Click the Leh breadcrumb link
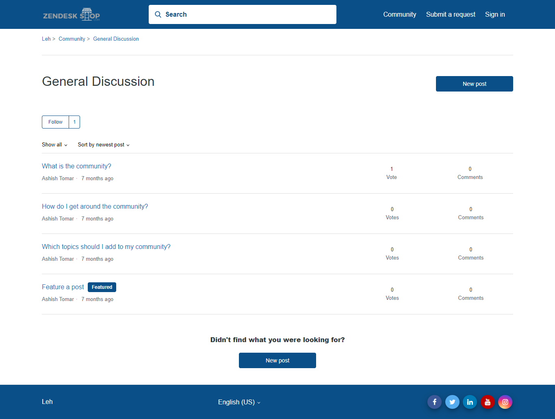The width and height of the screenshot is (555, 419). pyautogui.click(x=46, y=39)
